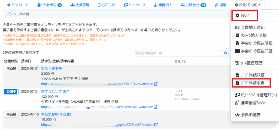Screen dimensions: 279x130
Task: Click envelope icon for 会費納入通知
Action: (x=237, y=27)
